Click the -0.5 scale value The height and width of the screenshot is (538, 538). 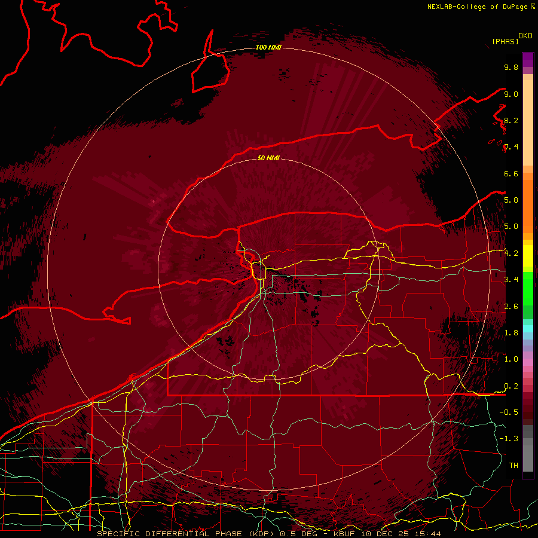click(x=509, y=412)
